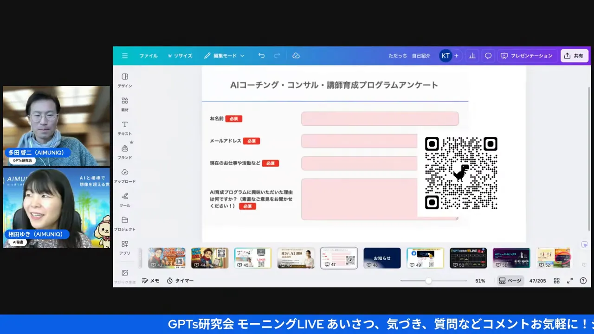Select the 素材 (Elements) sidebar icon

[124, 103]
